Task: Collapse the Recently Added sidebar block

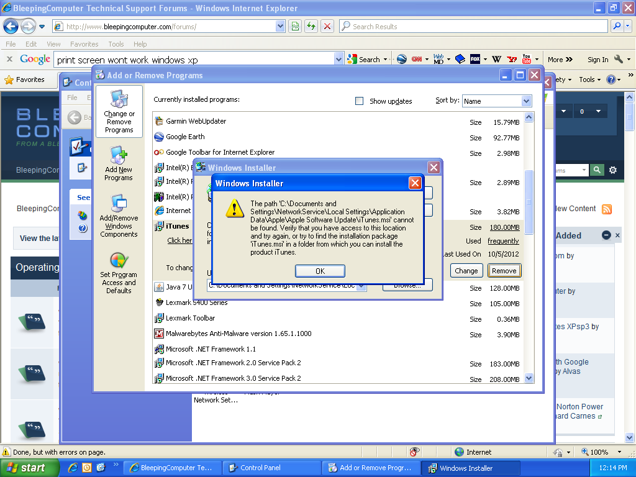Action: coord(606,235)
